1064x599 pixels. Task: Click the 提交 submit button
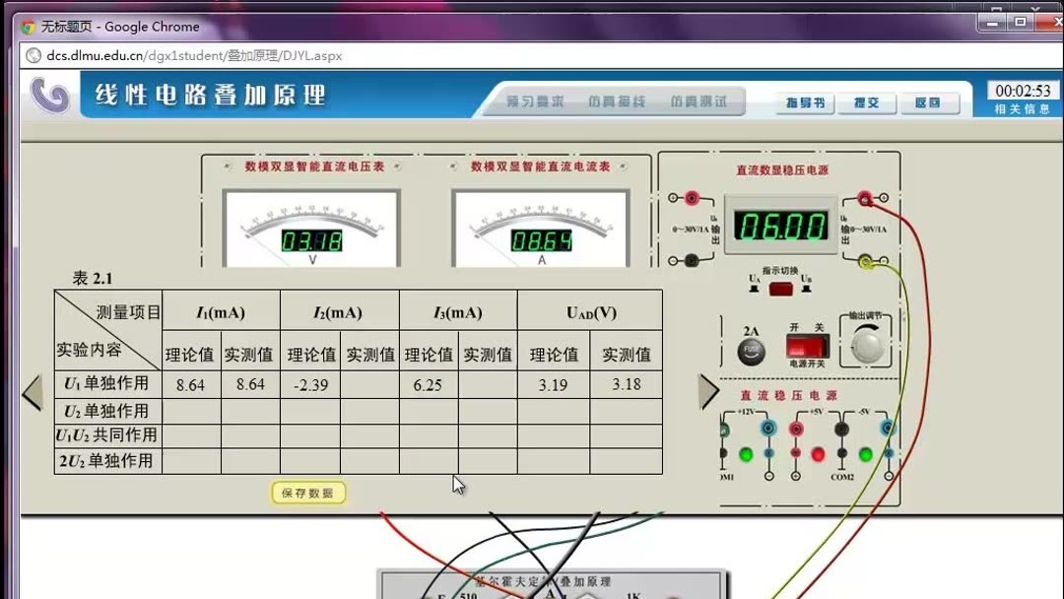coord(866,102)
